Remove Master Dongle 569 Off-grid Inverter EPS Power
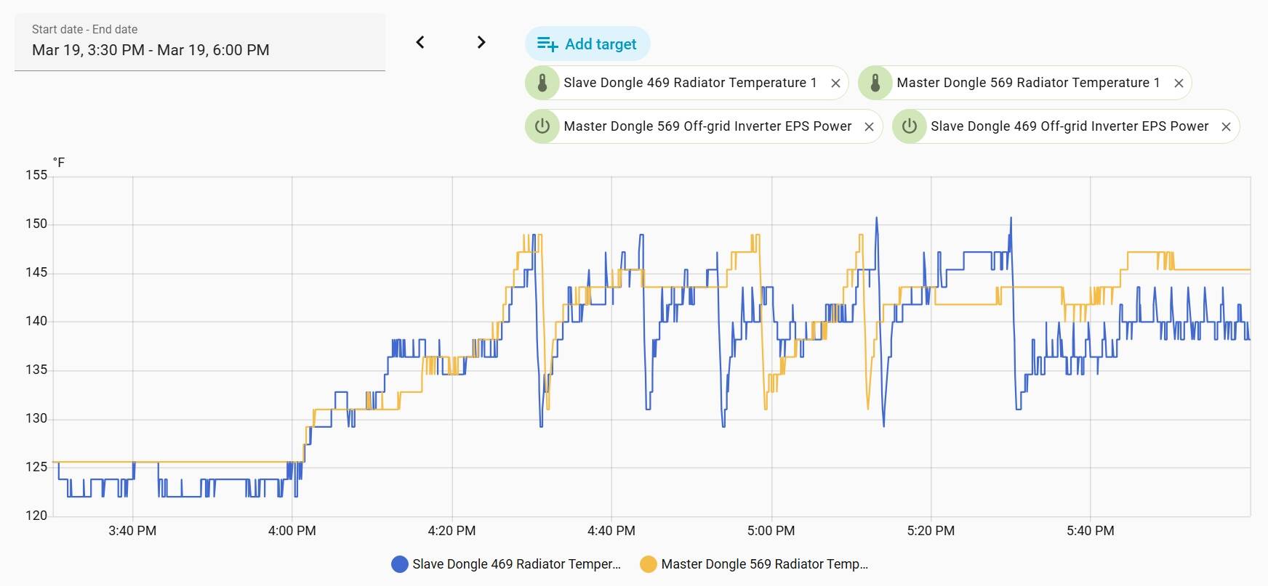This screenshot has height=586, width=1268. tap(869, 127)
